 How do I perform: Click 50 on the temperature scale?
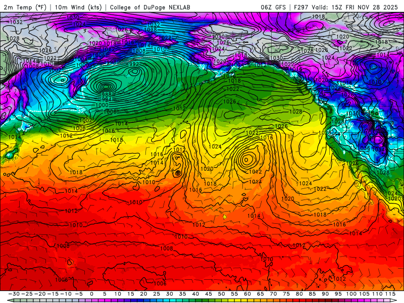pos(221,294)
